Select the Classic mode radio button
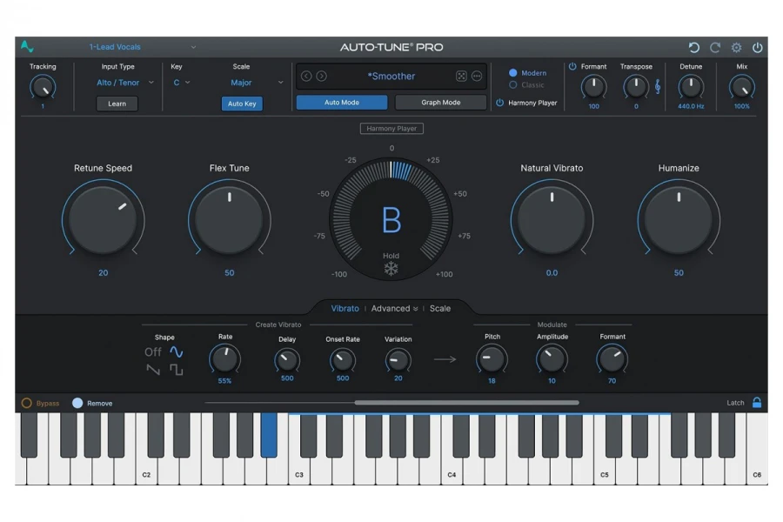 pyautogui.click(x=512, y=85)
